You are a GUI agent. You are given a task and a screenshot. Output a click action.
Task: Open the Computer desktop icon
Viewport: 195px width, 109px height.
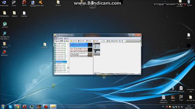click(x=4, y=3)
